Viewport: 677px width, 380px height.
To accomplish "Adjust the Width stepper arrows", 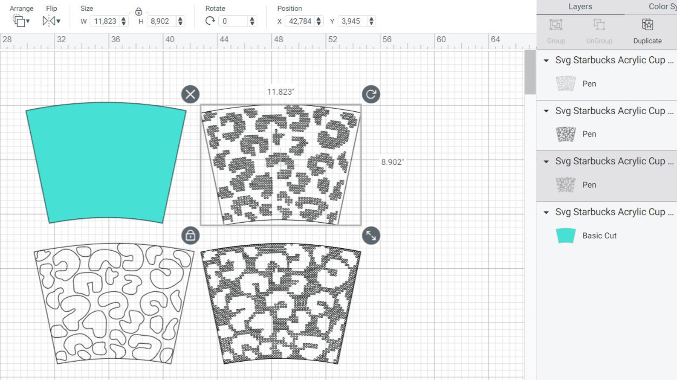I will click(x=124, y=21).
